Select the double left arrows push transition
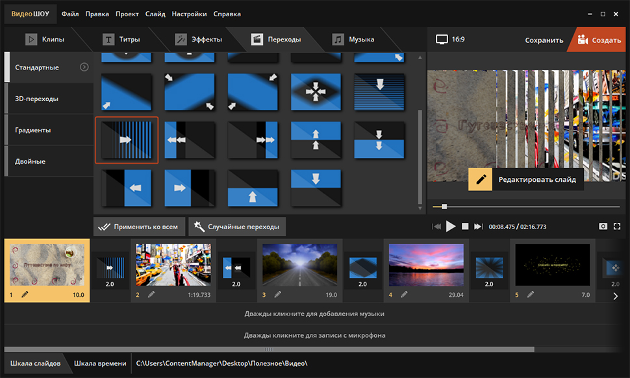The image size is (630, 378). [x=190, y=140]
